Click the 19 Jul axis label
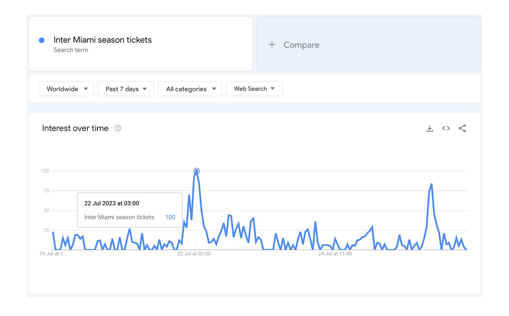Image resolution: width=509 pixels, height=316 pixels. (53, 254)
